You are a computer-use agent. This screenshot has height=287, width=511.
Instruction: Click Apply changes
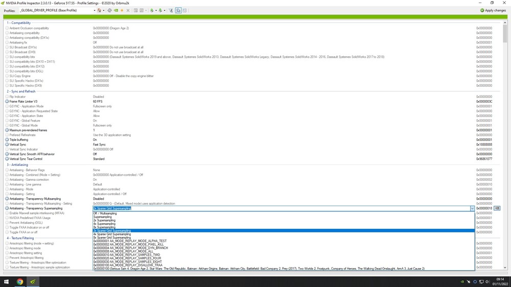[x=493, y=10]
